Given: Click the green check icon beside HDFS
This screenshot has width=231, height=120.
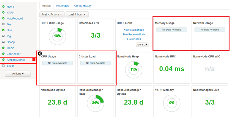Looking at the screenshot, I should coord(3,7).
